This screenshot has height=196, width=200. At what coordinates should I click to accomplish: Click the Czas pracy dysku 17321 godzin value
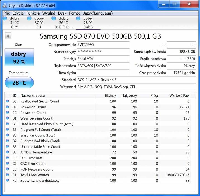point(181,73)
